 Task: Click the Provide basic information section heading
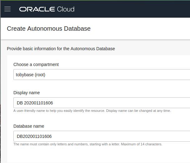(61, 49)
